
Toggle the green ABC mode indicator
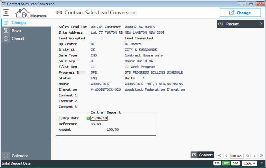tap(226, 163)
